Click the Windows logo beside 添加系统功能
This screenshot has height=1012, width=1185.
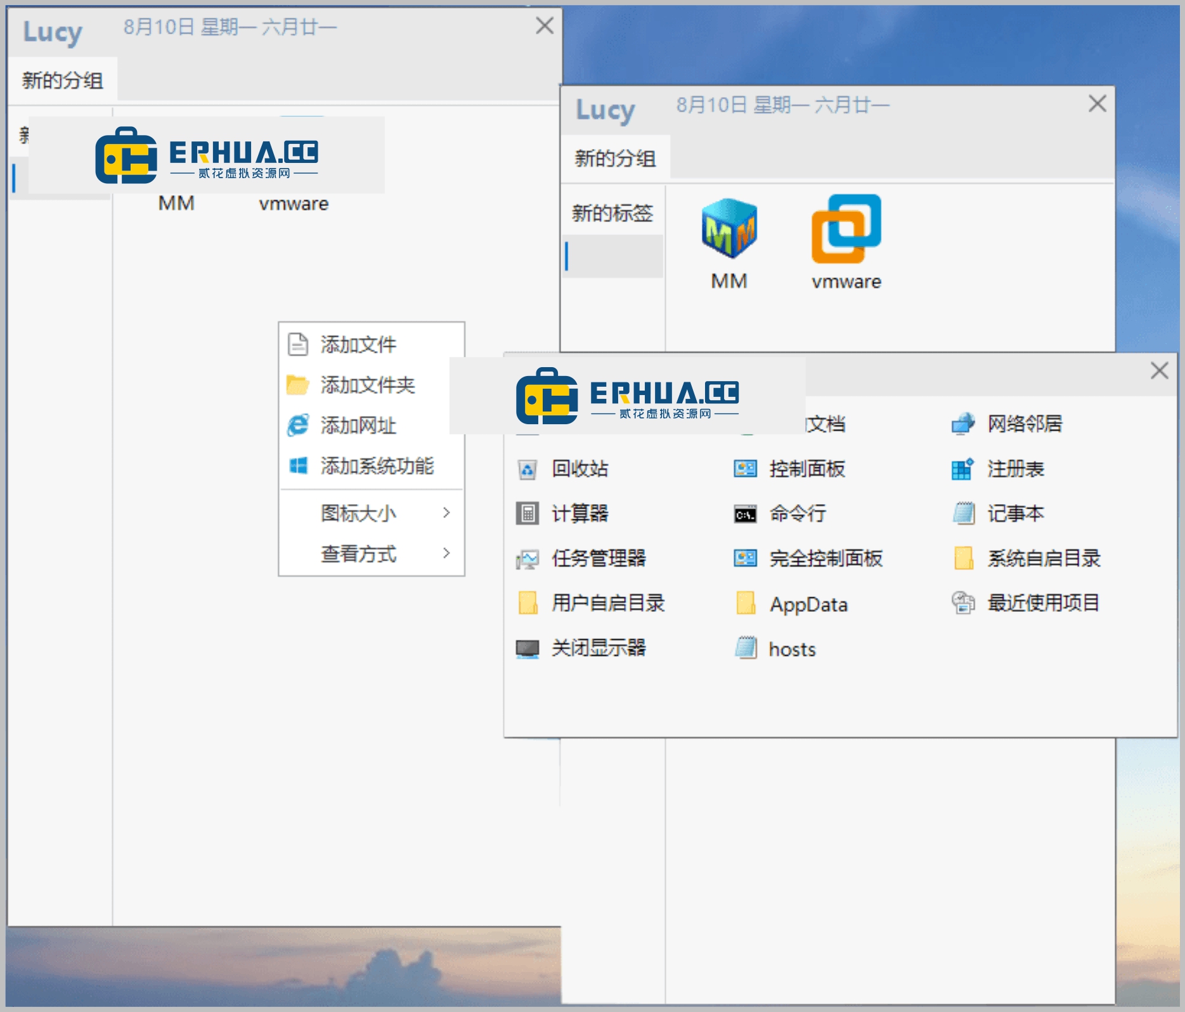298,465
